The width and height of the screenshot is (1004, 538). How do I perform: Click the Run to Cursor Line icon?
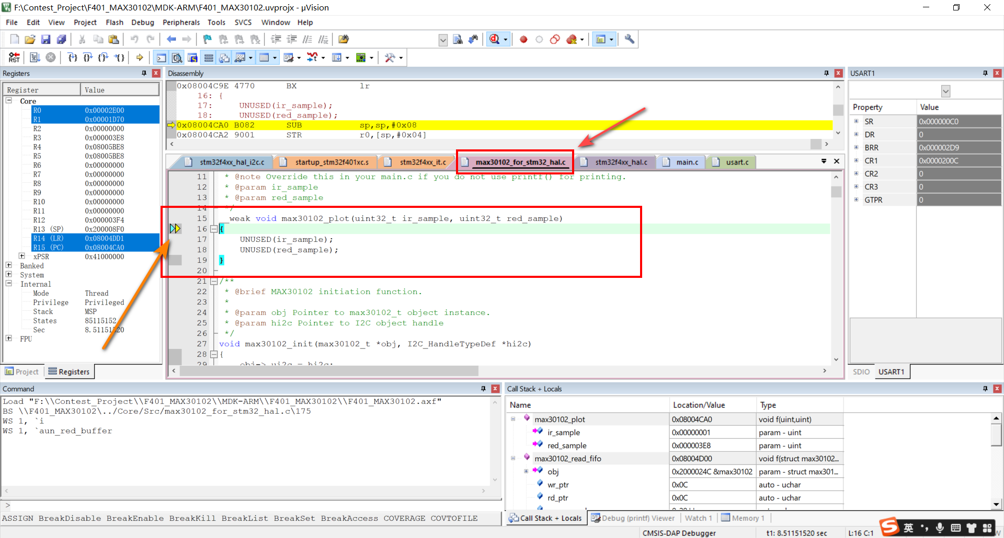point(120,57)
